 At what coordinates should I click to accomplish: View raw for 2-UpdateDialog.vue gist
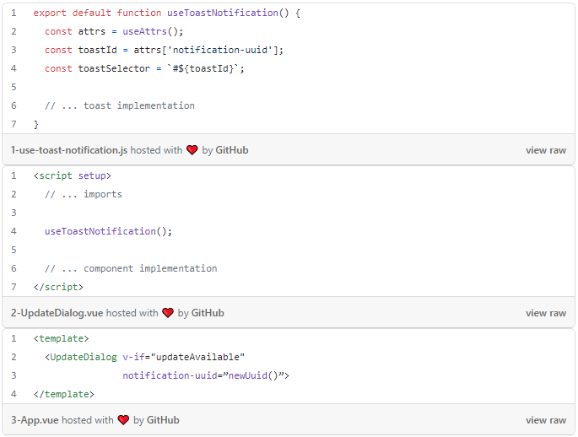pyautogui.click(x=545, y=313)
